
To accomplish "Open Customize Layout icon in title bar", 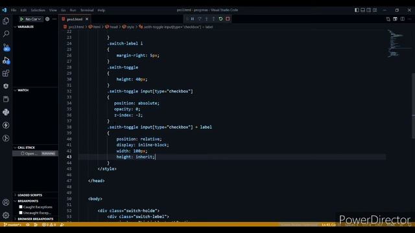I will pyautogui.click(x=375, y=10).
